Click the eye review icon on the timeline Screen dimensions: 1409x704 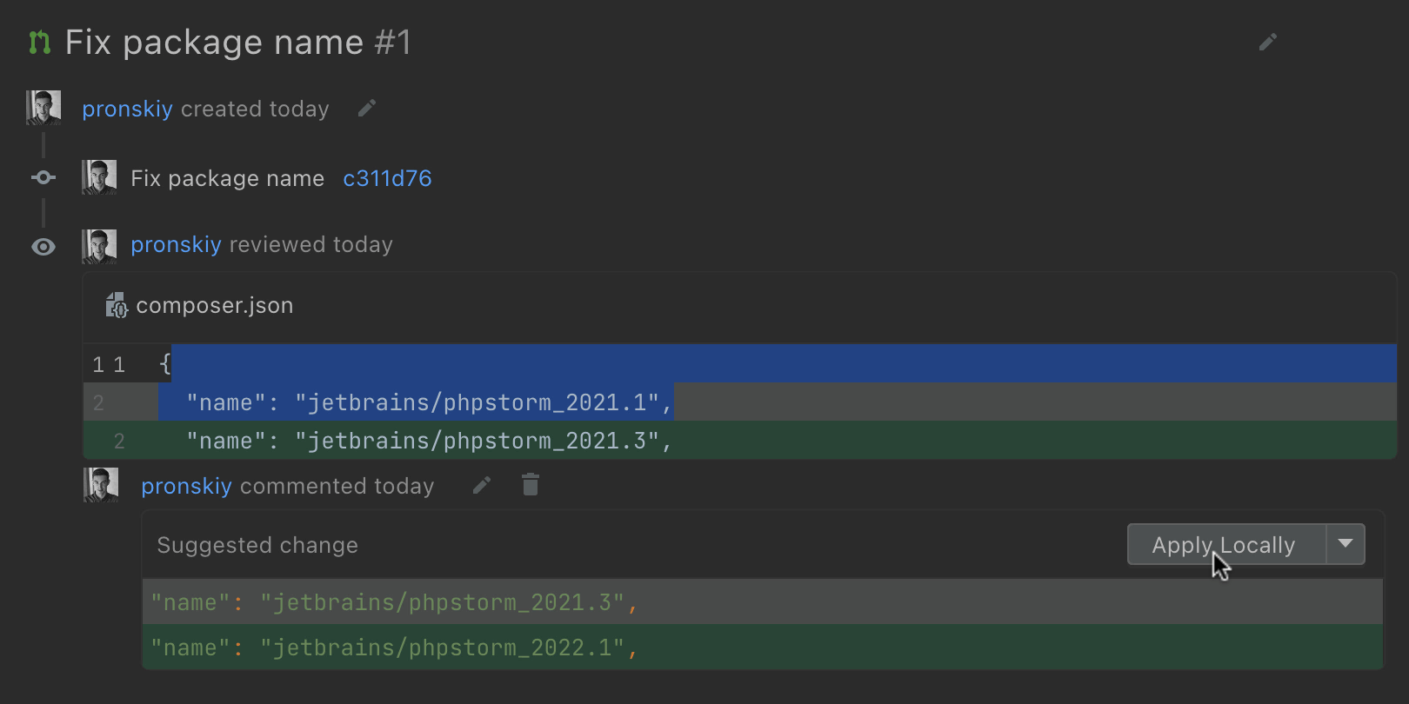[43, 247]
